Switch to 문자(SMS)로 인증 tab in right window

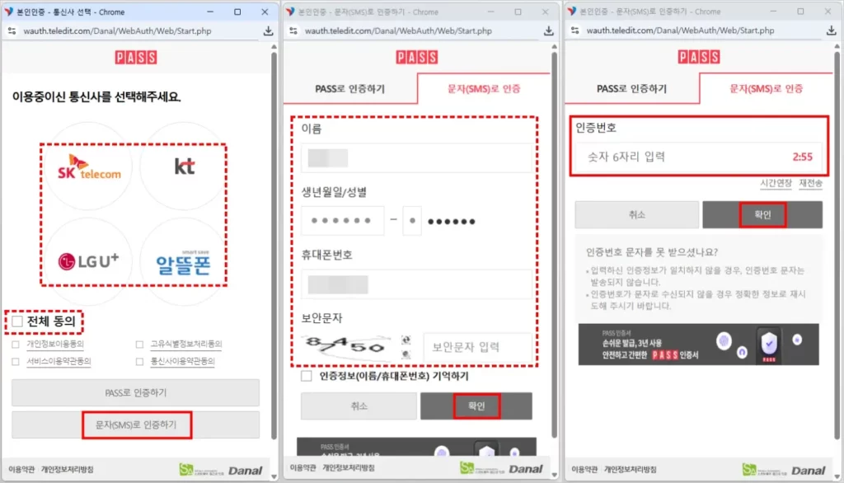pyautogui.click(x=766, y=89)
